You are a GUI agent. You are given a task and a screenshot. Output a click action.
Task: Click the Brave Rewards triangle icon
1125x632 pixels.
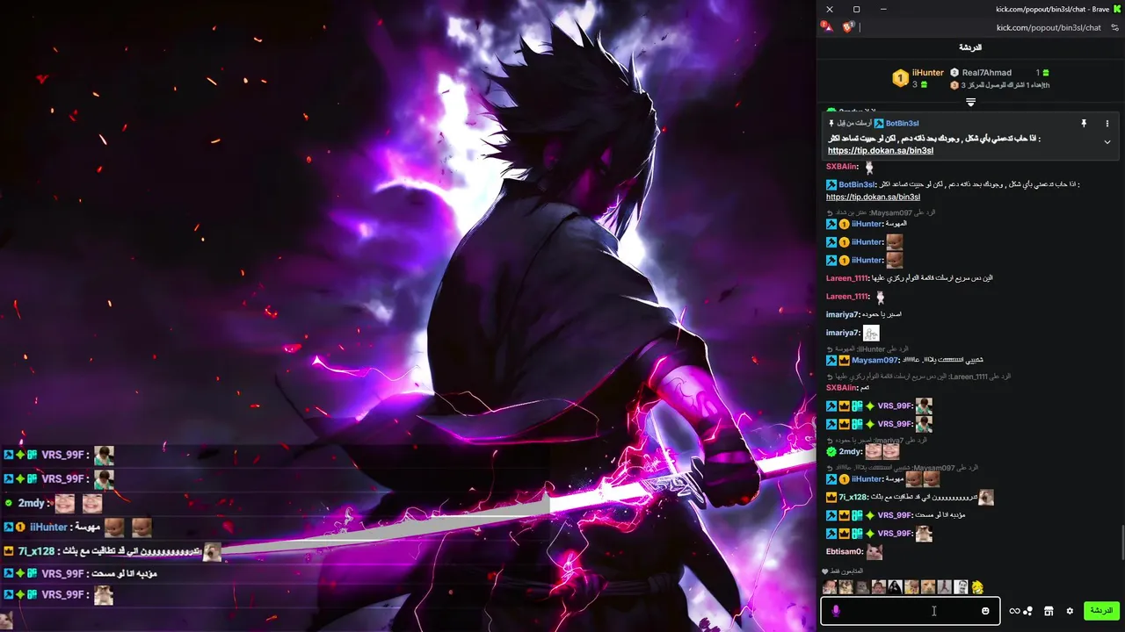pos(827,27)
